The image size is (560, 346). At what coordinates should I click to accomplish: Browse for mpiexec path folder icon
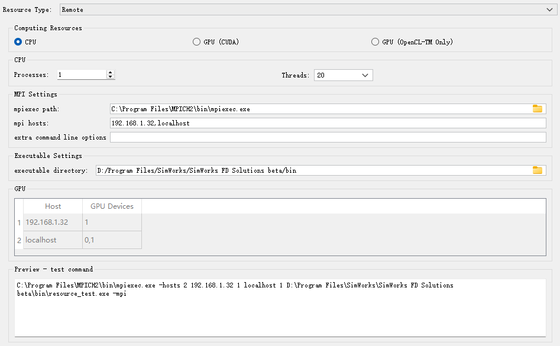[537, 109]
